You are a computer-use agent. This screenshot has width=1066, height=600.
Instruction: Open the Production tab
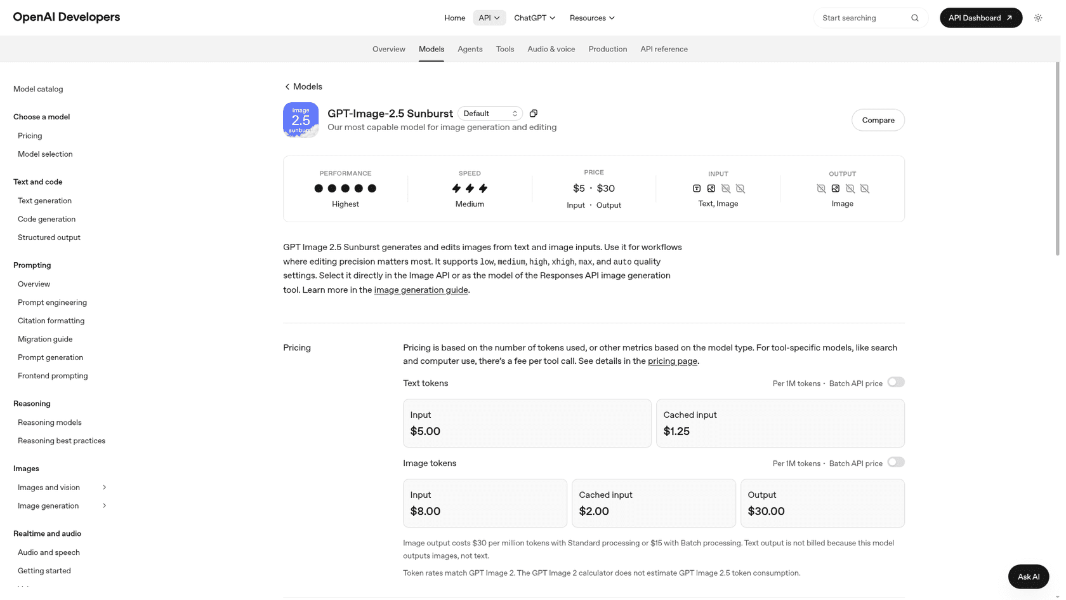tap(608, 49)
